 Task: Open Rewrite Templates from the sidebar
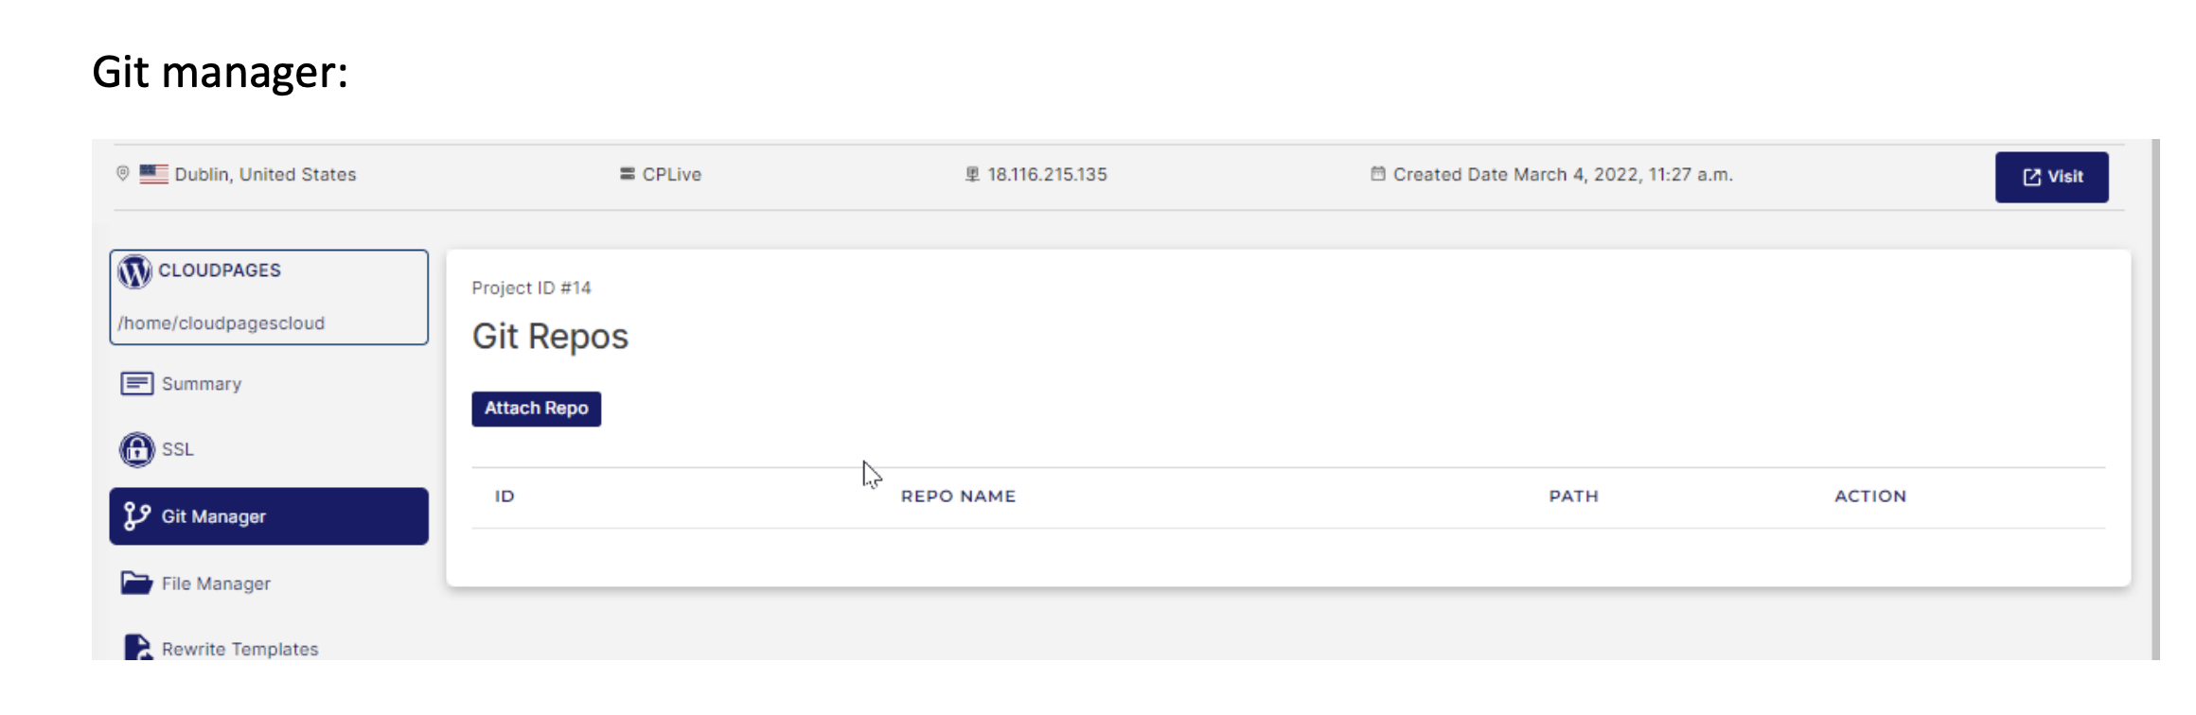point(239,649)
